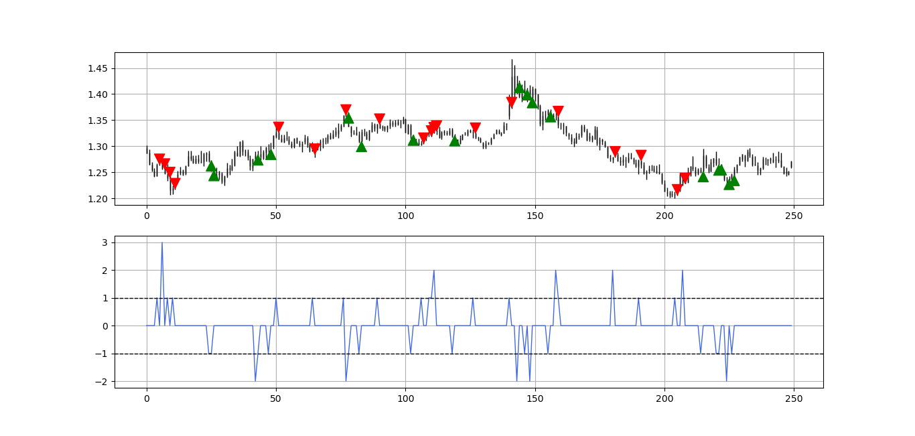Select the red triangle marker at x≈90

[380, 119]
